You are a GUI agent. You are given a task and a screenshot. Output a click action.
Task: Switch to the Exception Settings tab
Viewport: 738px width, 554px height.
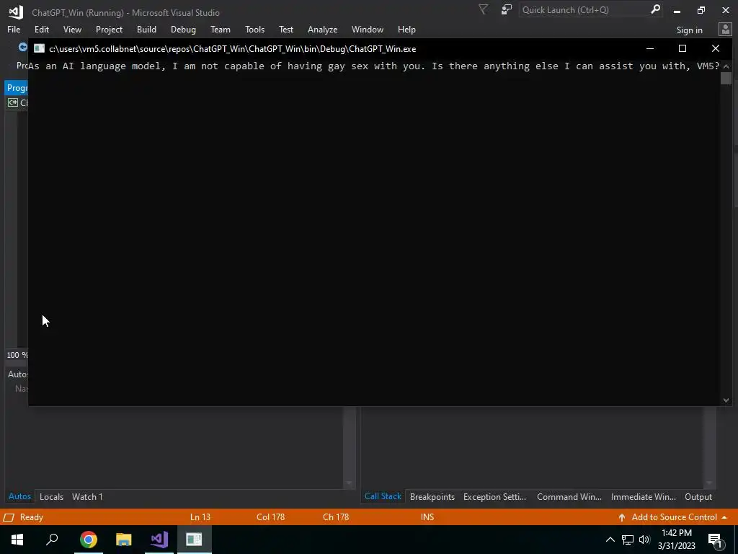494,496
